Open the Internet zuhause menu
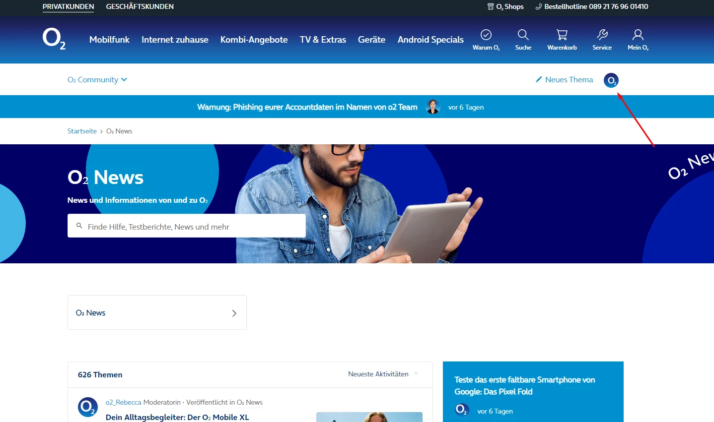714x422 pixels. coord(175,40)
